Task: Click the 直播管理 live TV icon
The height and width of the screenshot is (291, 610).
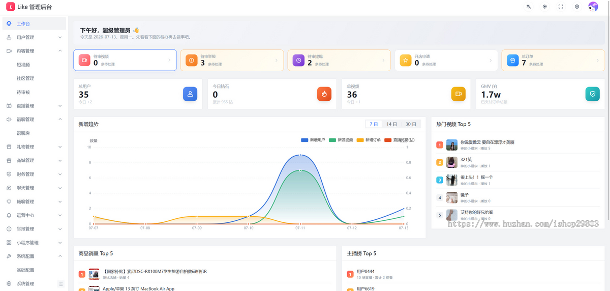Action: tap(9, 106)
